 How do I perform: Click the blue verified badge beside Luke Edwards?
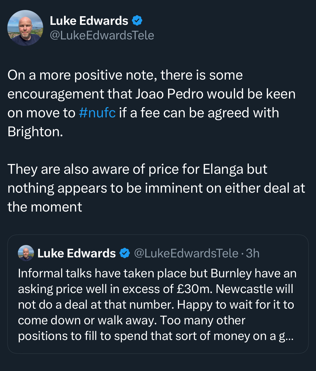click(137, 21)
